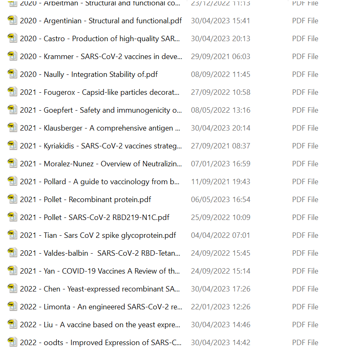
Task: Click the date 04/04/2022 07:01
Action: [221, 235]
